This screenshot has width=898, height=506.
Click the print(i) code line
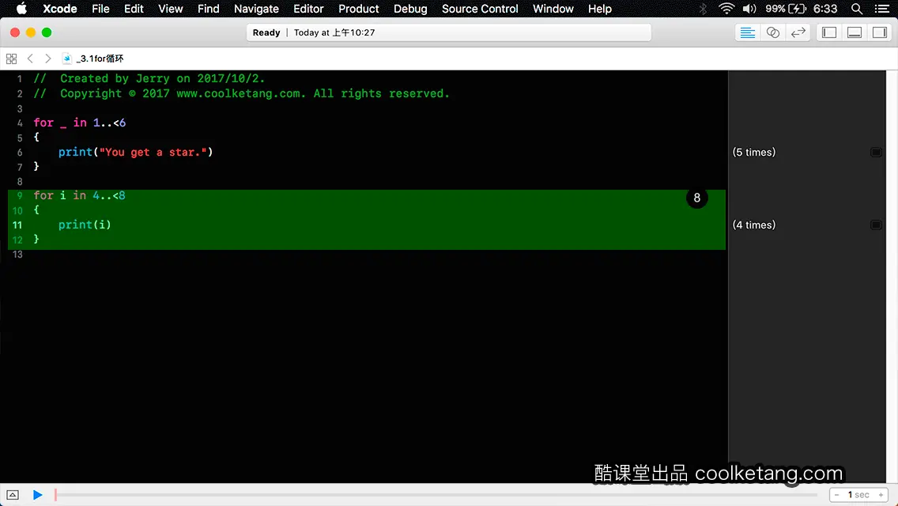pos(85,225)
